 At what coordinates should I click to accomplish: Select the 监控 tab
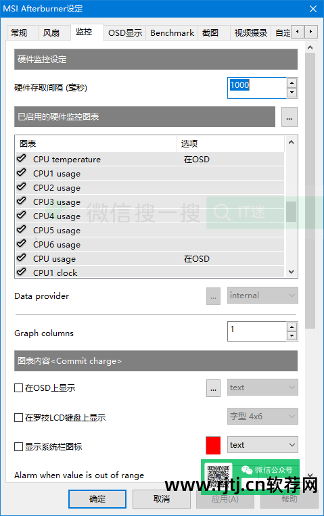point(87,32)
